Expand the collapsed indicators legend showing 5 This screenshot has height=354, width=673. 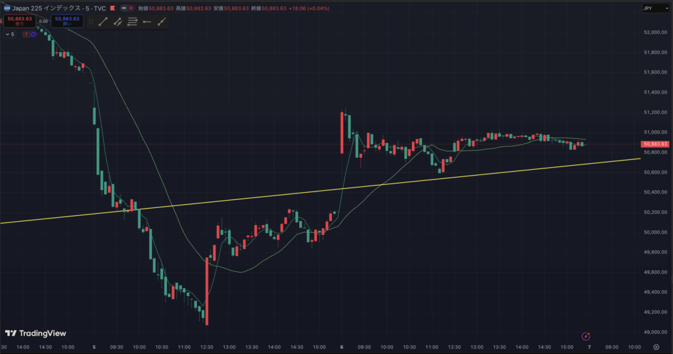click(9, 34)
